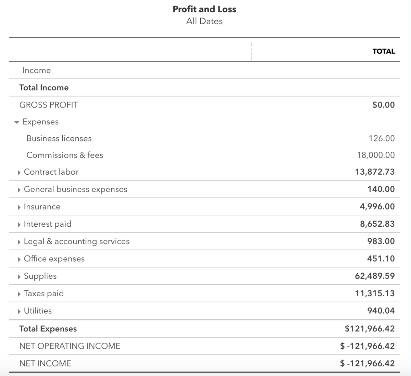
Task: Click the Contract labor amount 13,872.73
Action: click(x=375, y=172)
